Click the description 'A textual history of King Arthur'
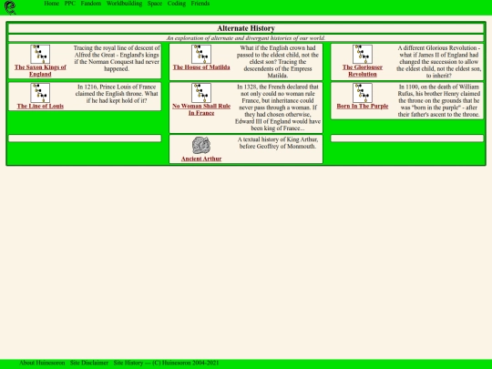 click(x=277, y=143)
